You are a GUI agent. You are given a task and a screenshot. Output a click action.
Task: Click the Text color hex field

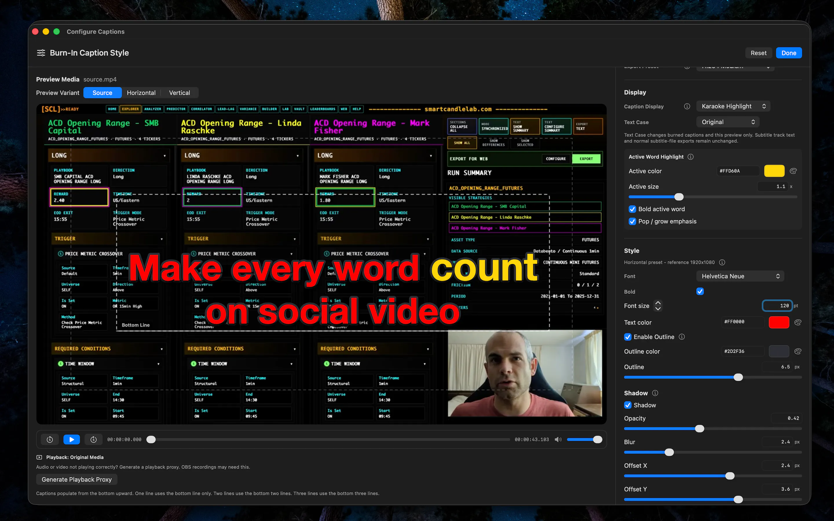(742, 322)
